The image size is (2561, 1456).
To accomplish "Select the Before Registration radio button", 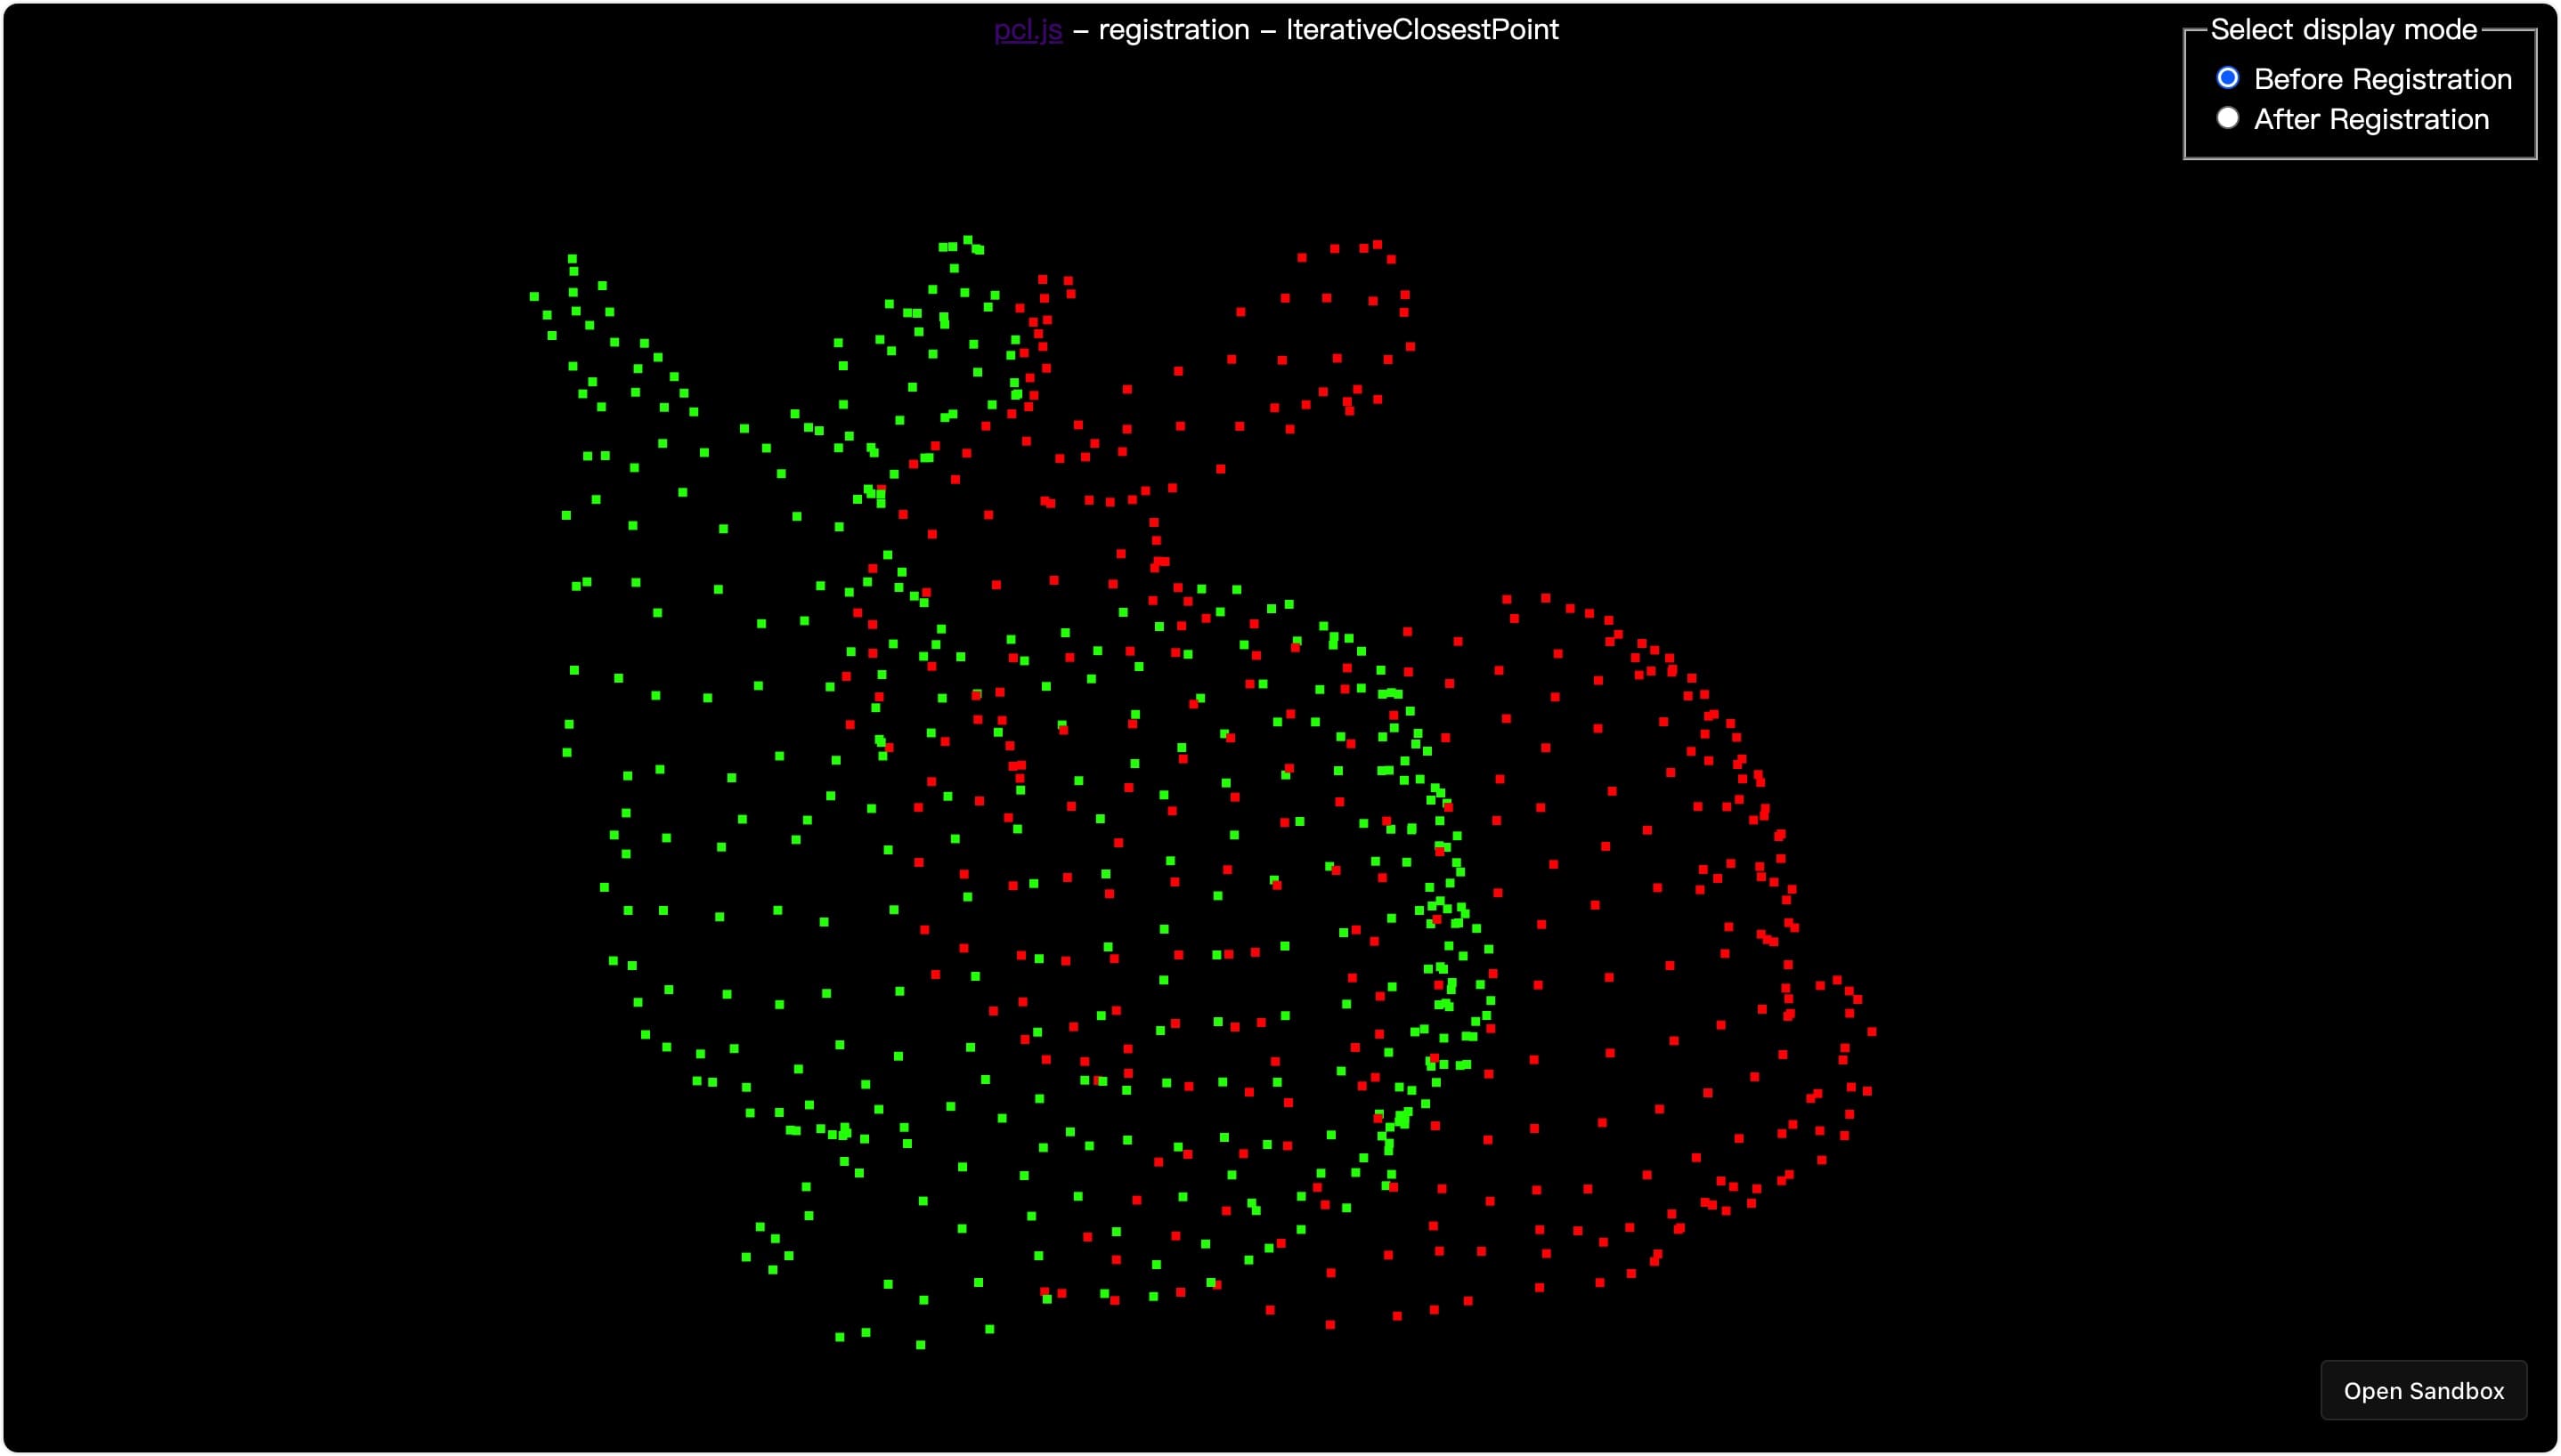I will click(x=2227, y=78).
